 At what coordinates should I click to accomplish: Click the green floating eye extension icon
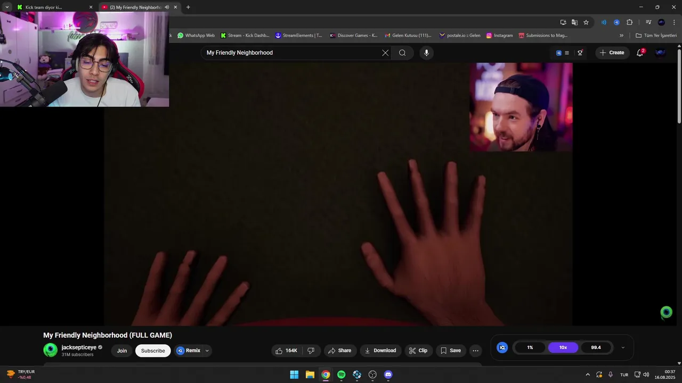coord(666,312)
